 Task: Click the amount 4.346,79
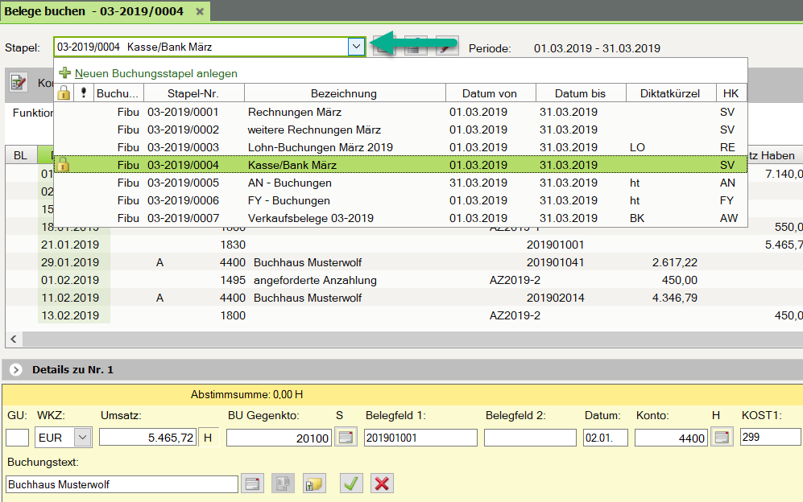(x=674, y=298)
